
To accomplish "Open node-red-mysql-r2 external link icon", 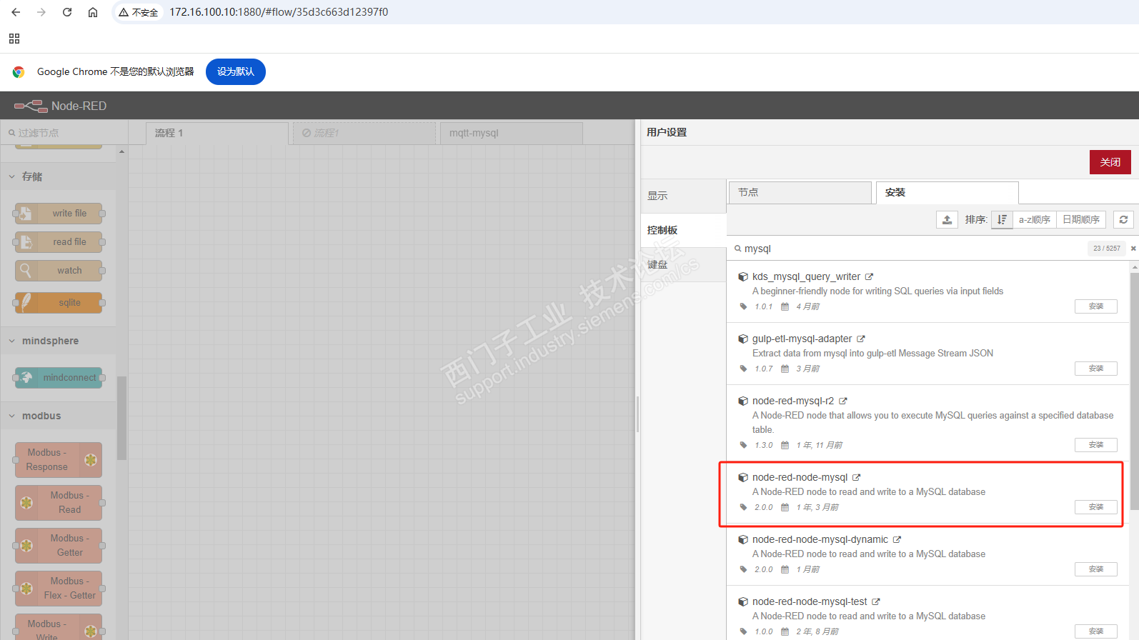I will coord(843,401).
